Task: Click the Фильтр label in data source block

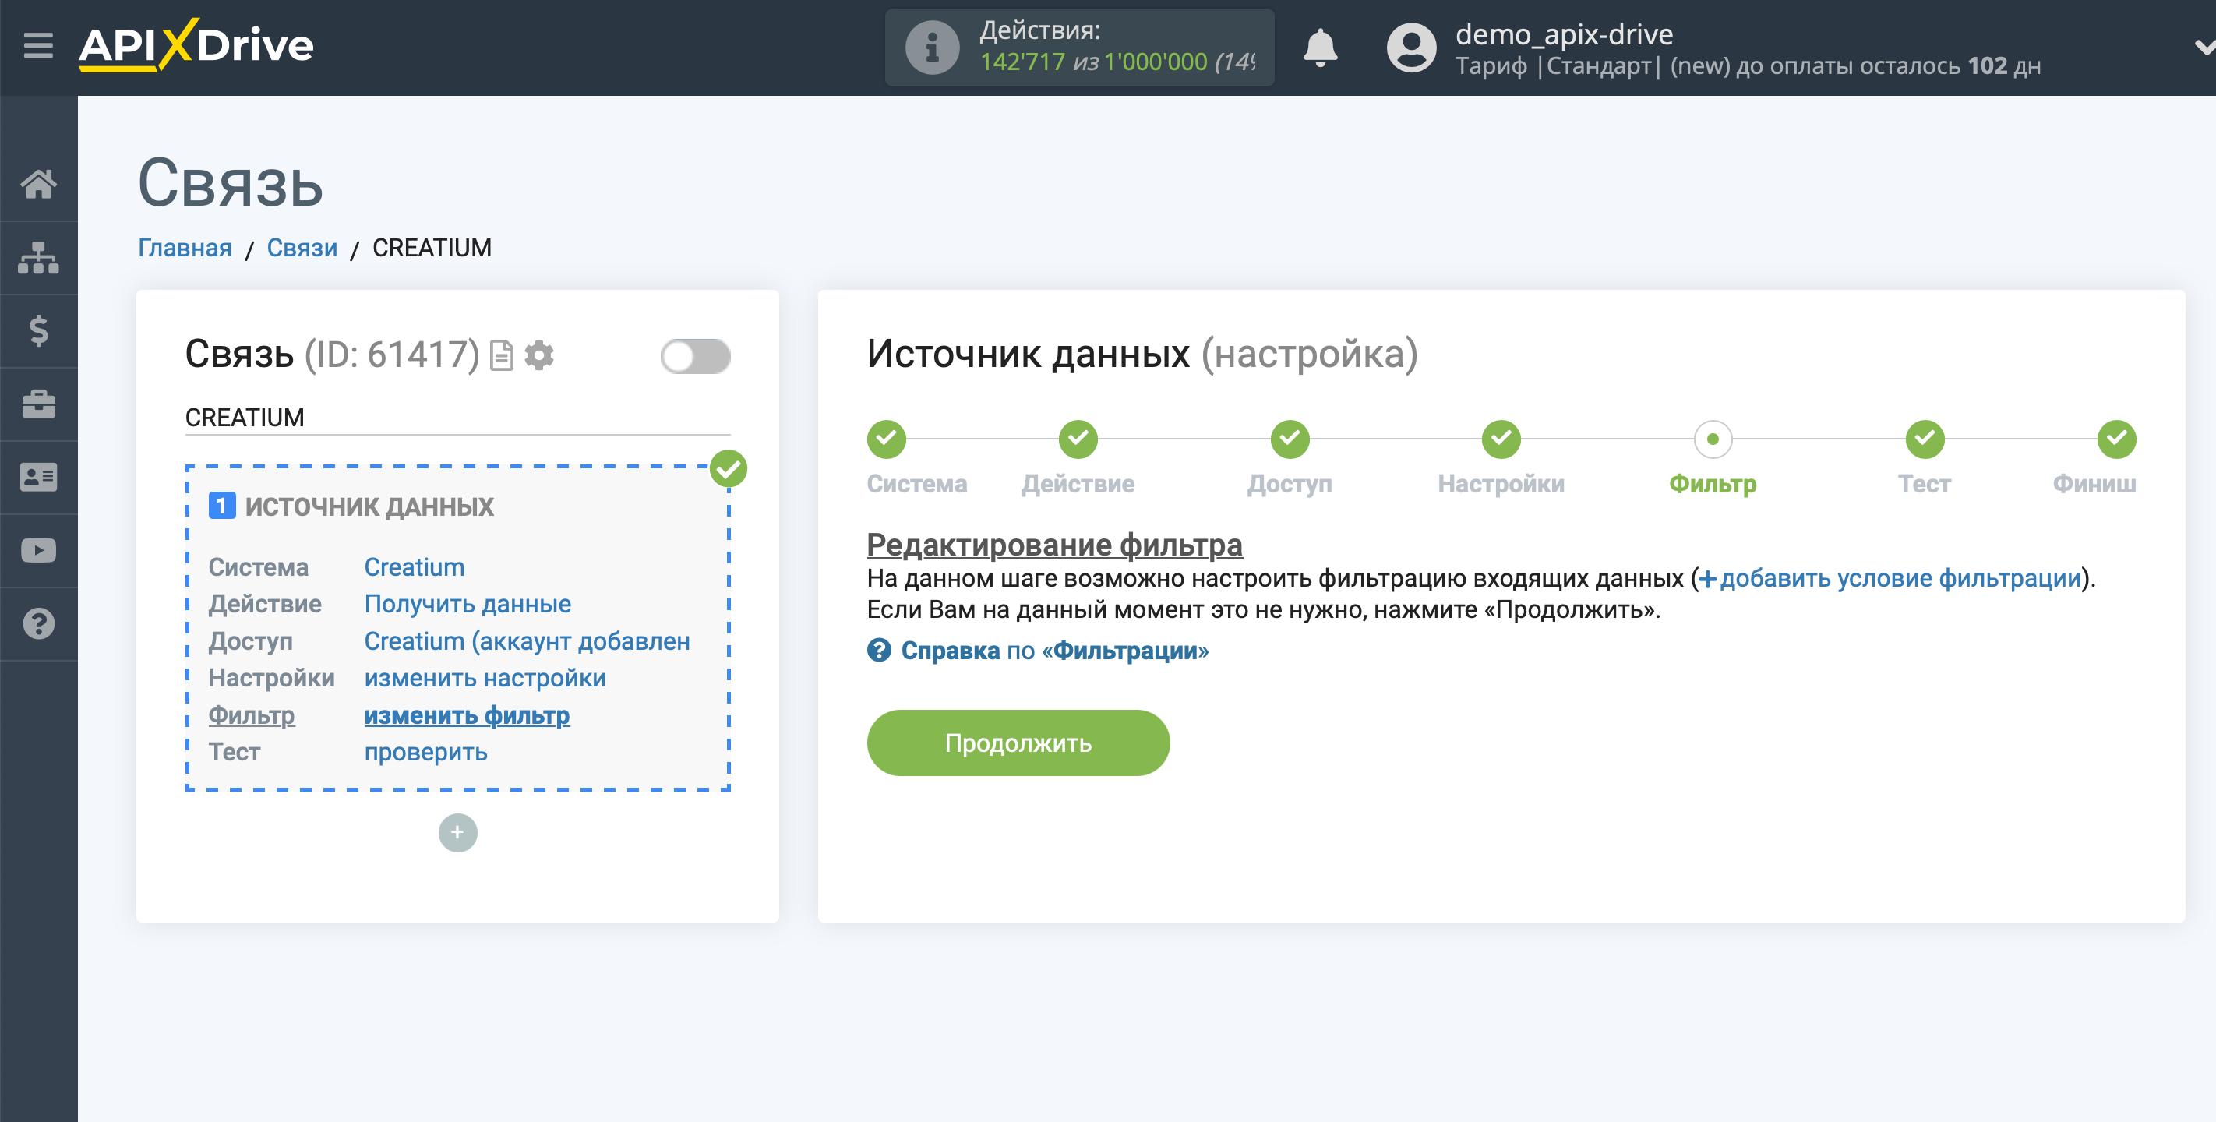Action: [x=251, y=715]
